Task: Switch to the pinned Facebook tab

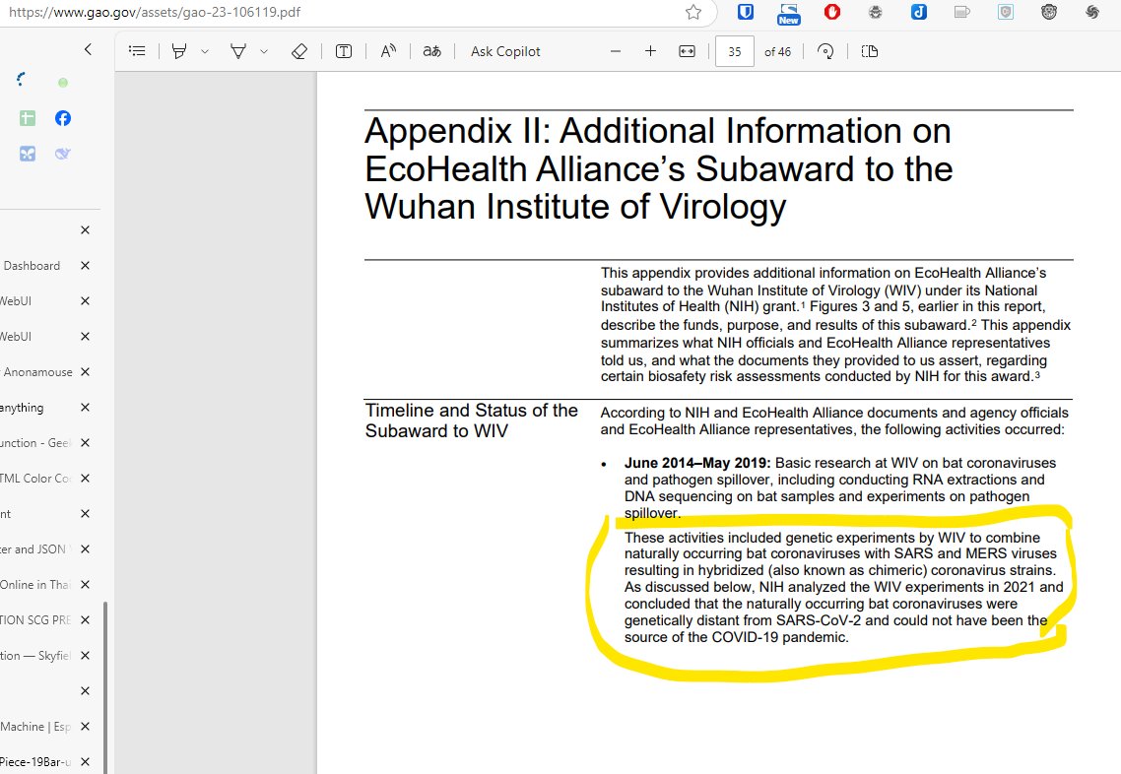Action: point(63,118)
